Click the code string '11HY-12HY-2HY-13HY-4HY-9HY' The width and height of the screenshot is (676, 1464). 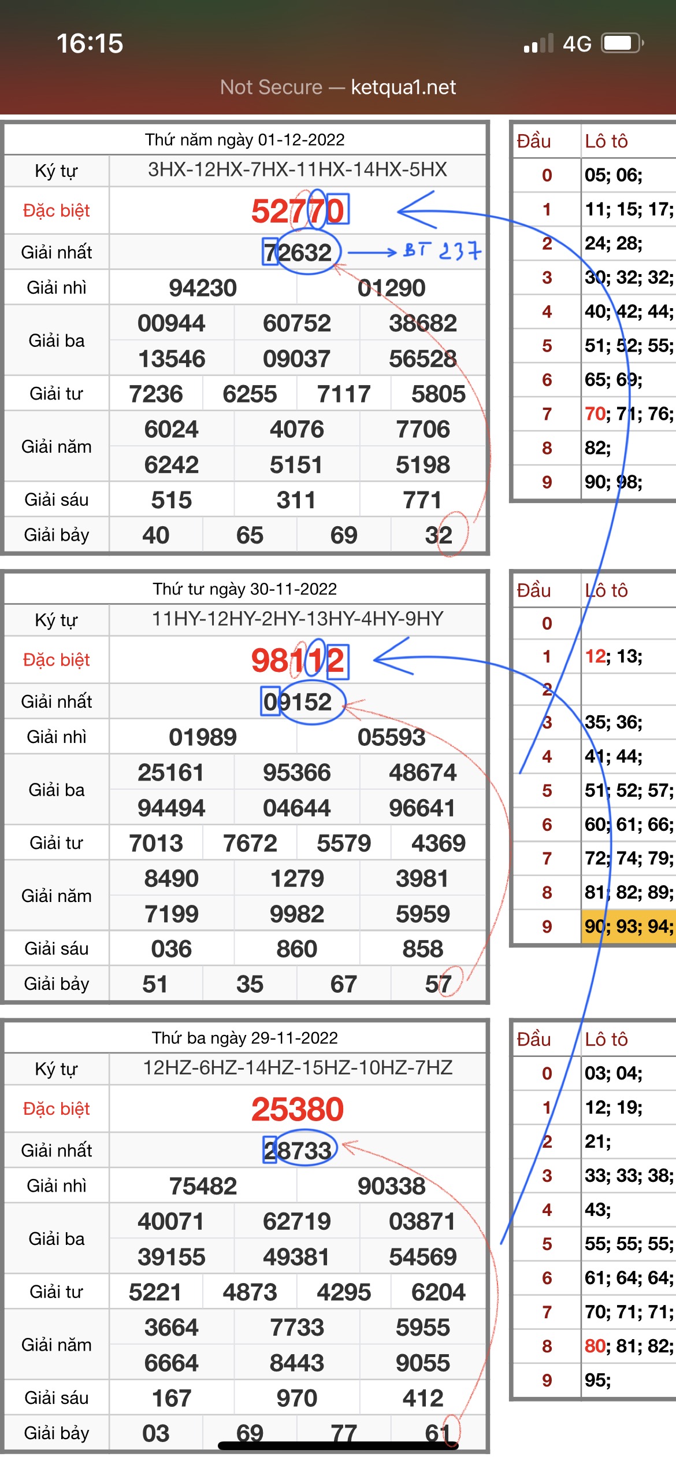point(298,619)
